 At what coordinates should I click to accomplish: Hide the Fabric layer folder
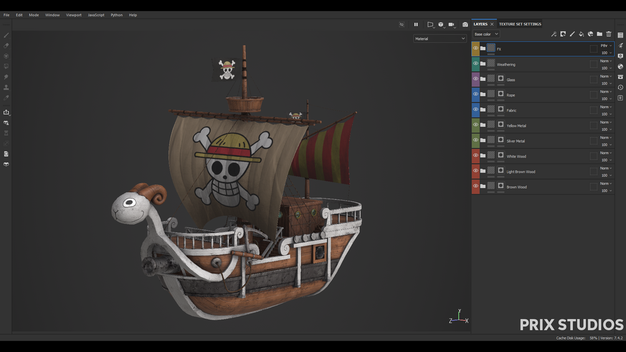pyautogui.click(x=475, y=110)
